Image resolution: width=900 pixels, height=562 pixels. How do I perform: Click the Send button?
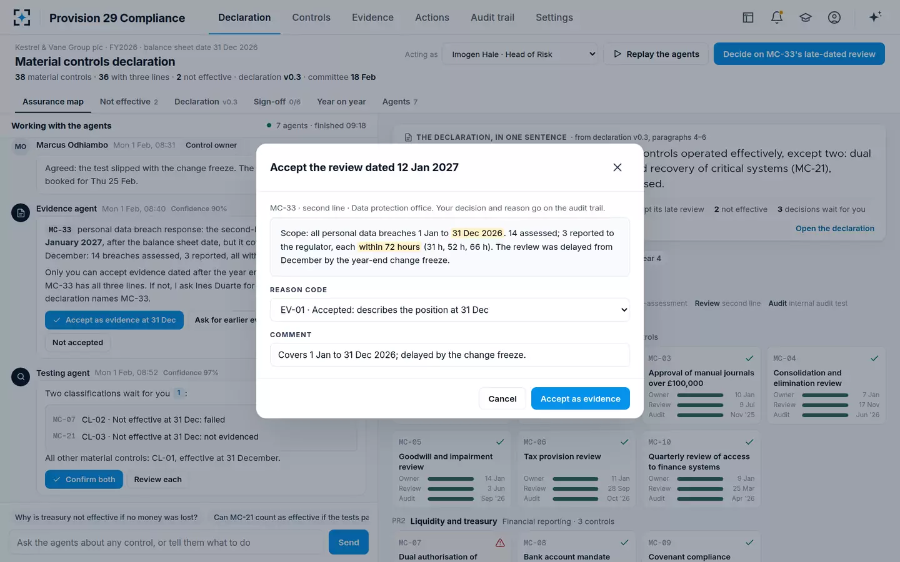click(x=349, y=543)
